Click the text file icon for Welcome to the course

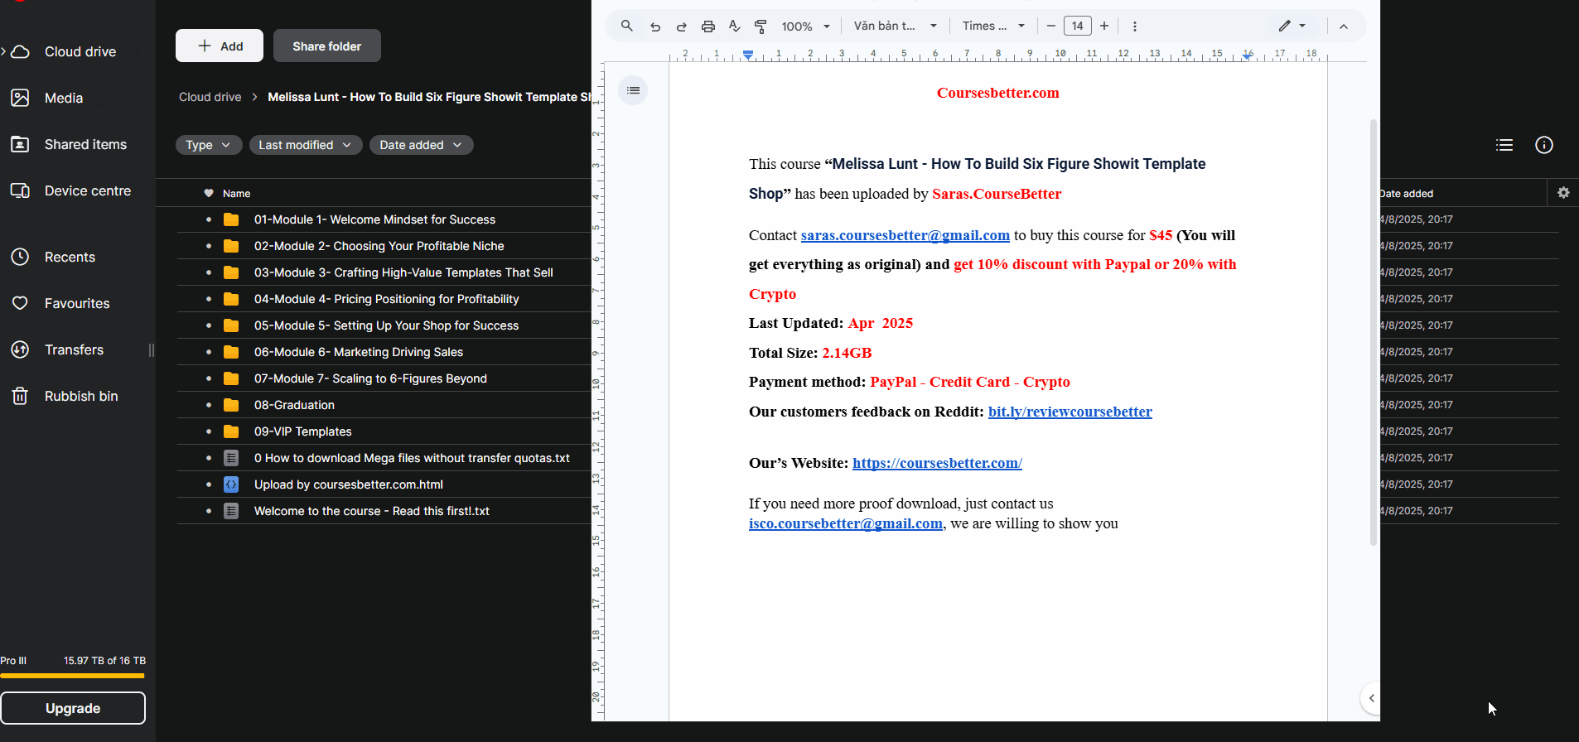click(231, 511)
